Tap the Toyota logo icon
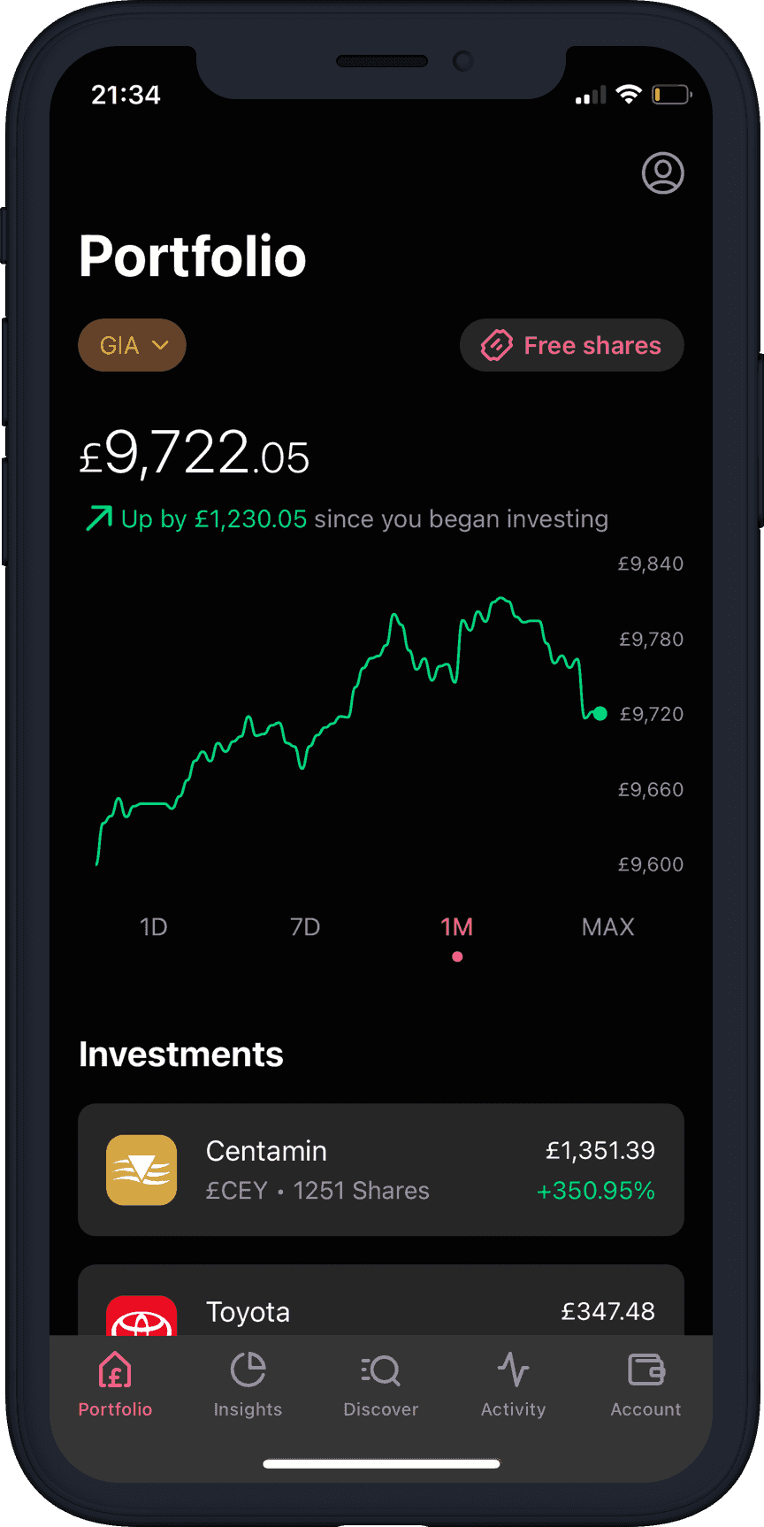Viewport: 764px width, 1527px height. click(x=141, y=1316)
